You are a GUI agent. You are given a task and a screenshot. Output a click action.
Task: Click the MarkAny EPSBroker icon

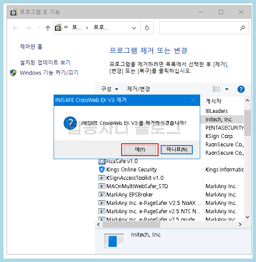click(x=101, y=195)
